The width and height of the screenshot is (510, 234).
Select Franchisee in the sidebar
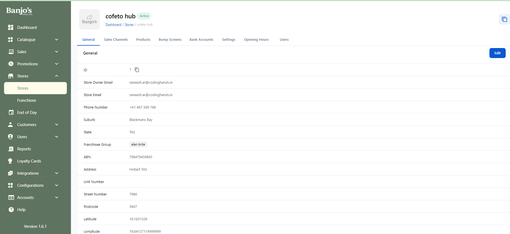27,100
